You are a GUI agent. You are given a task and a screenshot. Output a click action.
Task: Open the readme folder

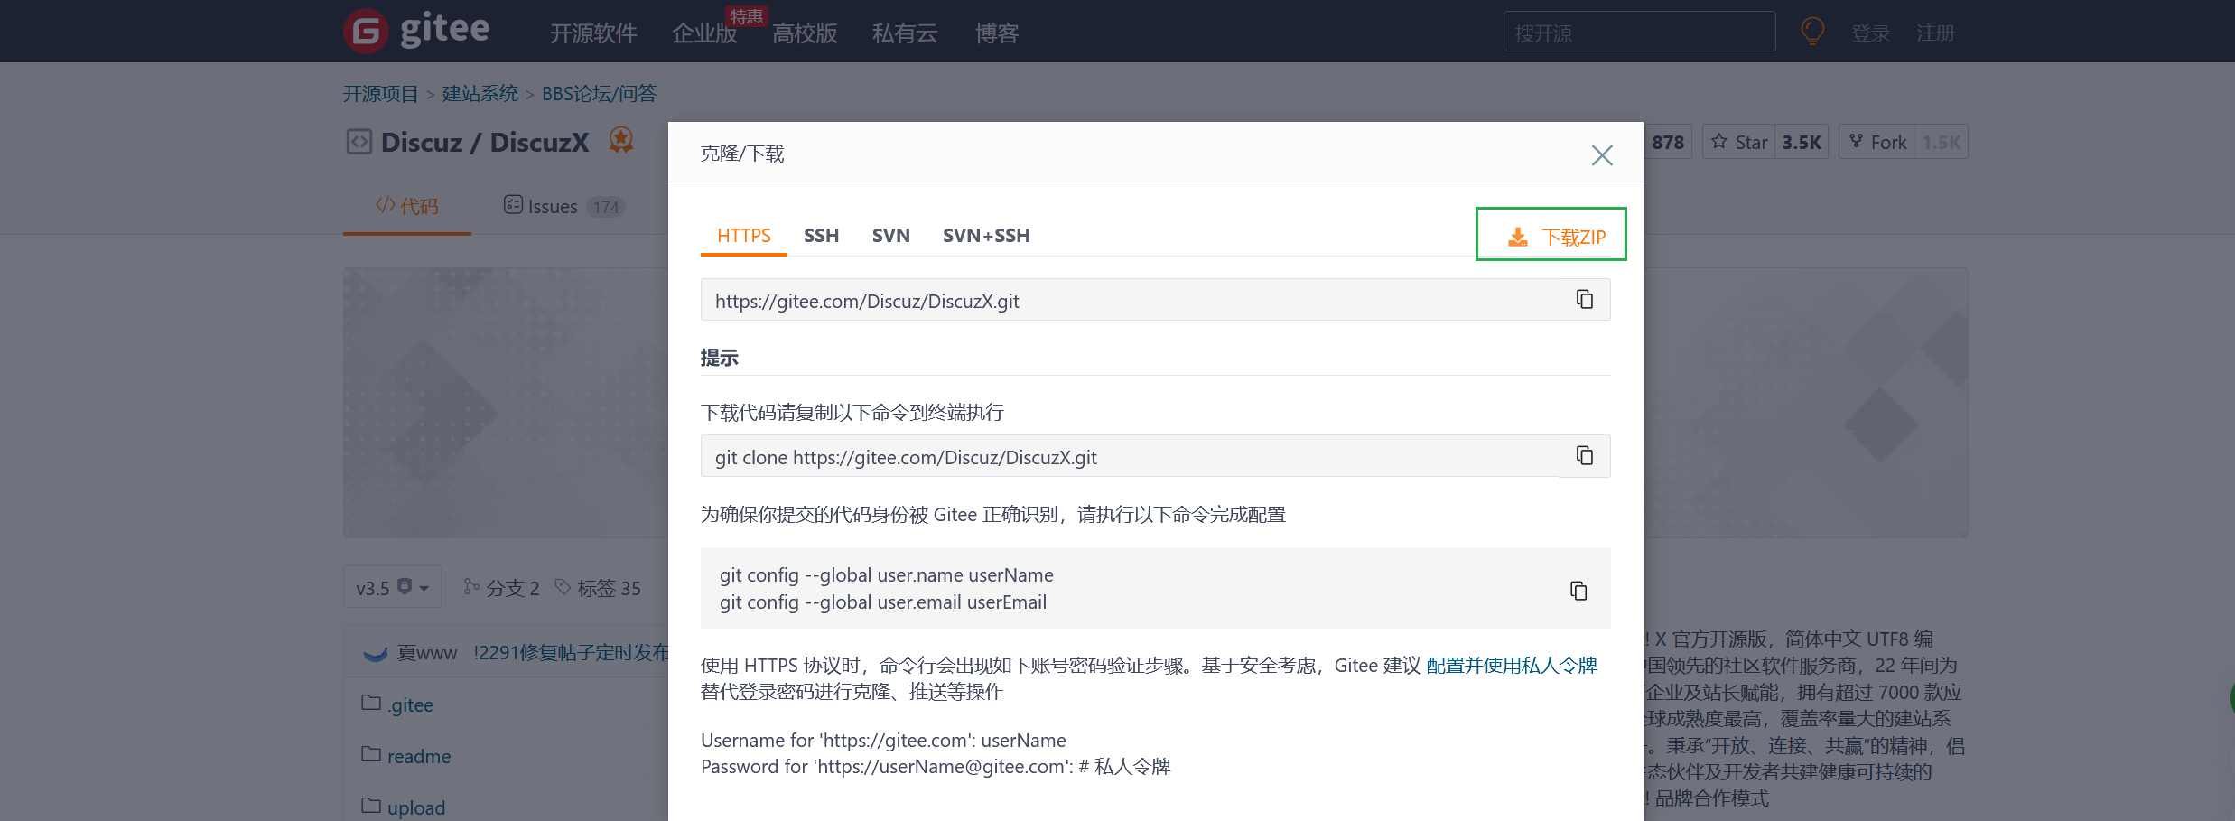(419, 756)
